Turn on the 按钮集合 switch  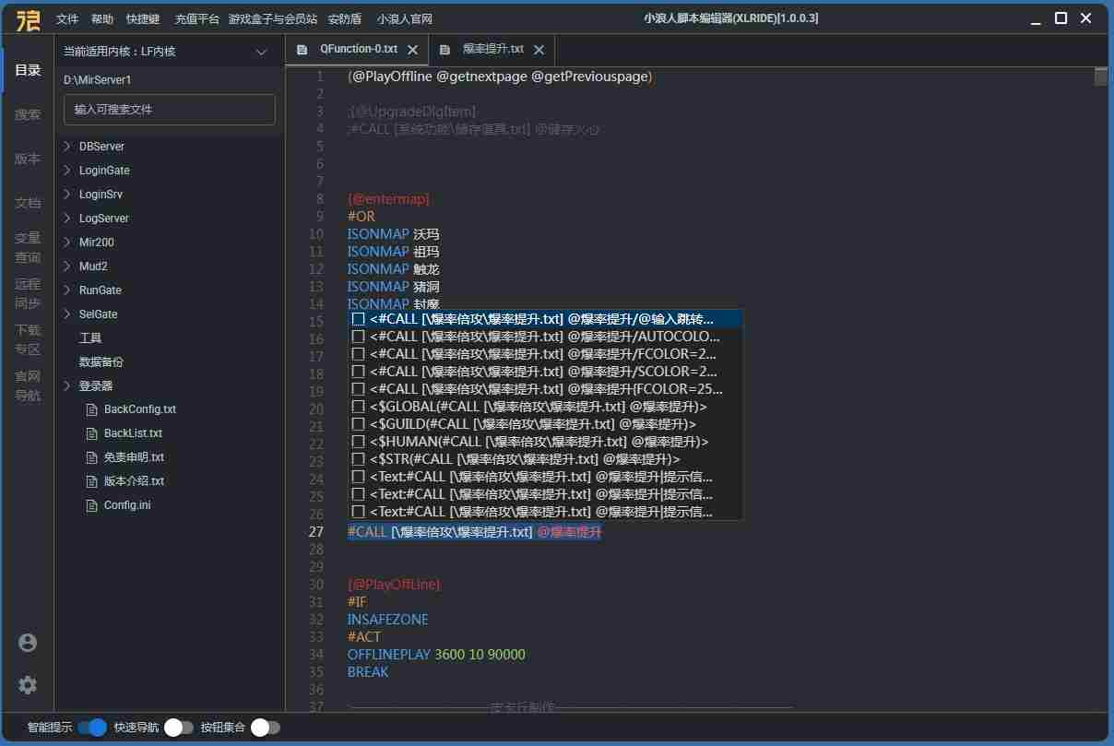point(265,728)
